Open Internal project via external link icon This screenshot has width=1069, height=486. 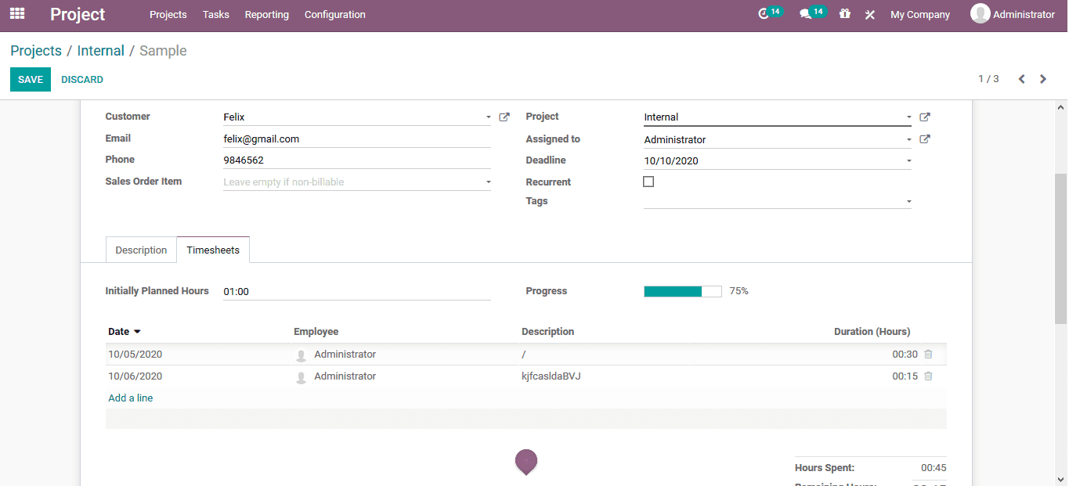click(924, 116)
